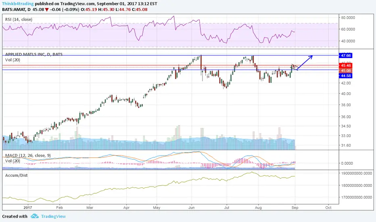The image size is (376, 222).
Task: Click the 0.0000 MACD axis value
Action: tap(347, 163)
